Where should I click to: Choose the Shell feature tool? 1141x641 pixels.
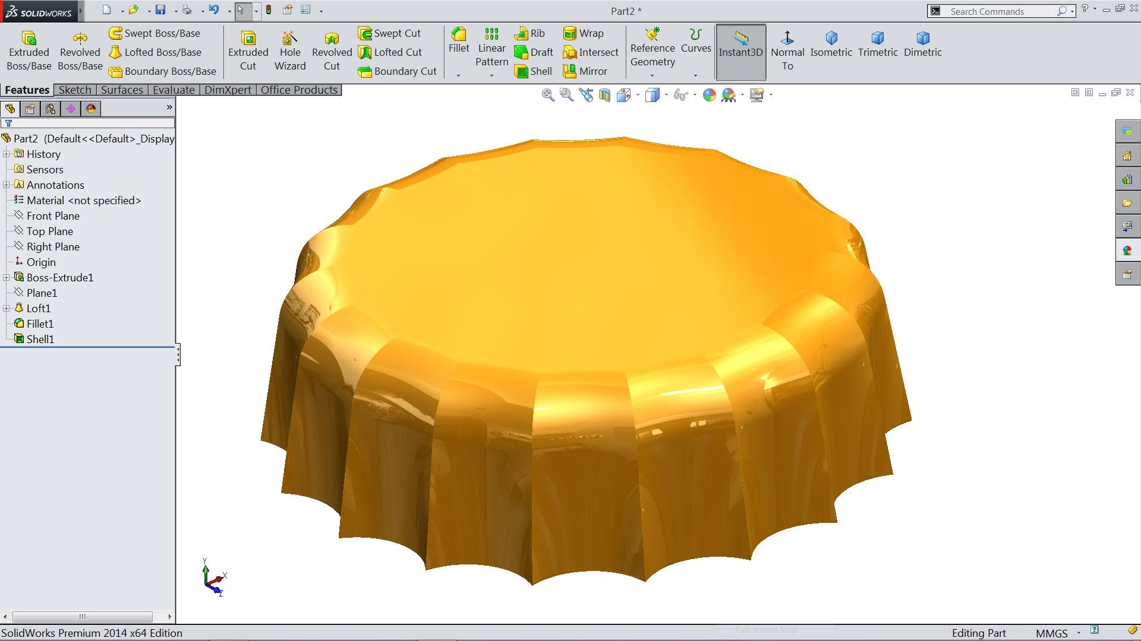pyautogui.click(x=533, y=71)
